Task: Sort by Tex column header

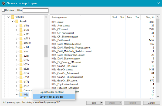Action: tap(137, 18)
